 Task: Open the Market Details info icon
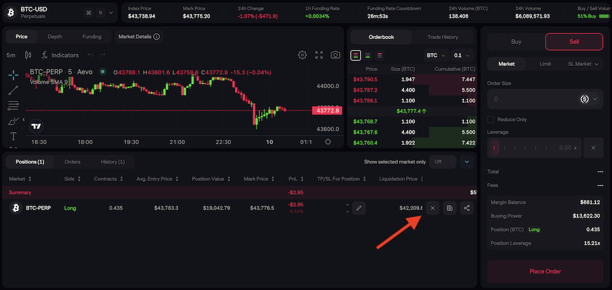point(157,37)
